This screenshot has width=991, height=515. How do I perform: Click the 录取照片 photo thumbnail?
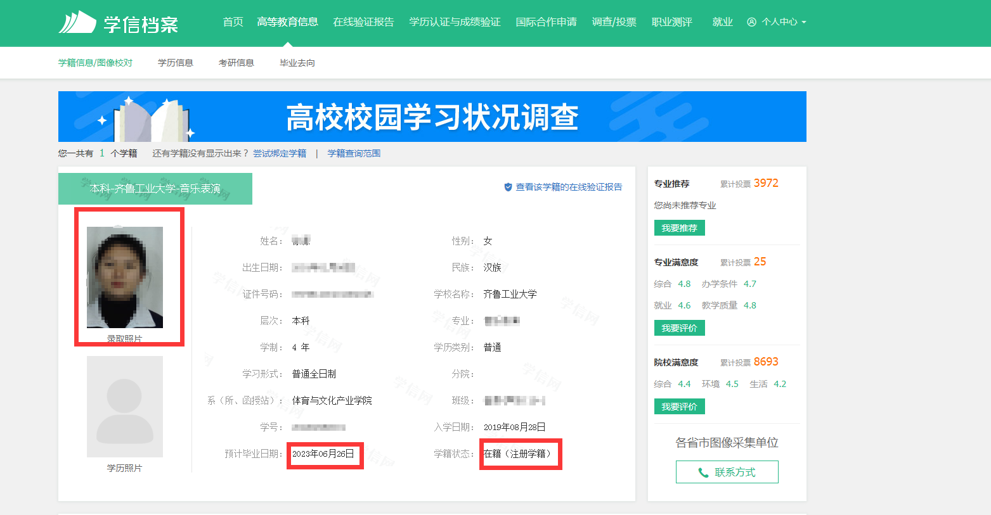[125, 277]
